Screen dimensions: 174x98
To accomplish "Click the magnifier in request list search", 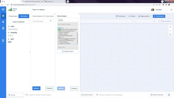I will pos(51,21).
